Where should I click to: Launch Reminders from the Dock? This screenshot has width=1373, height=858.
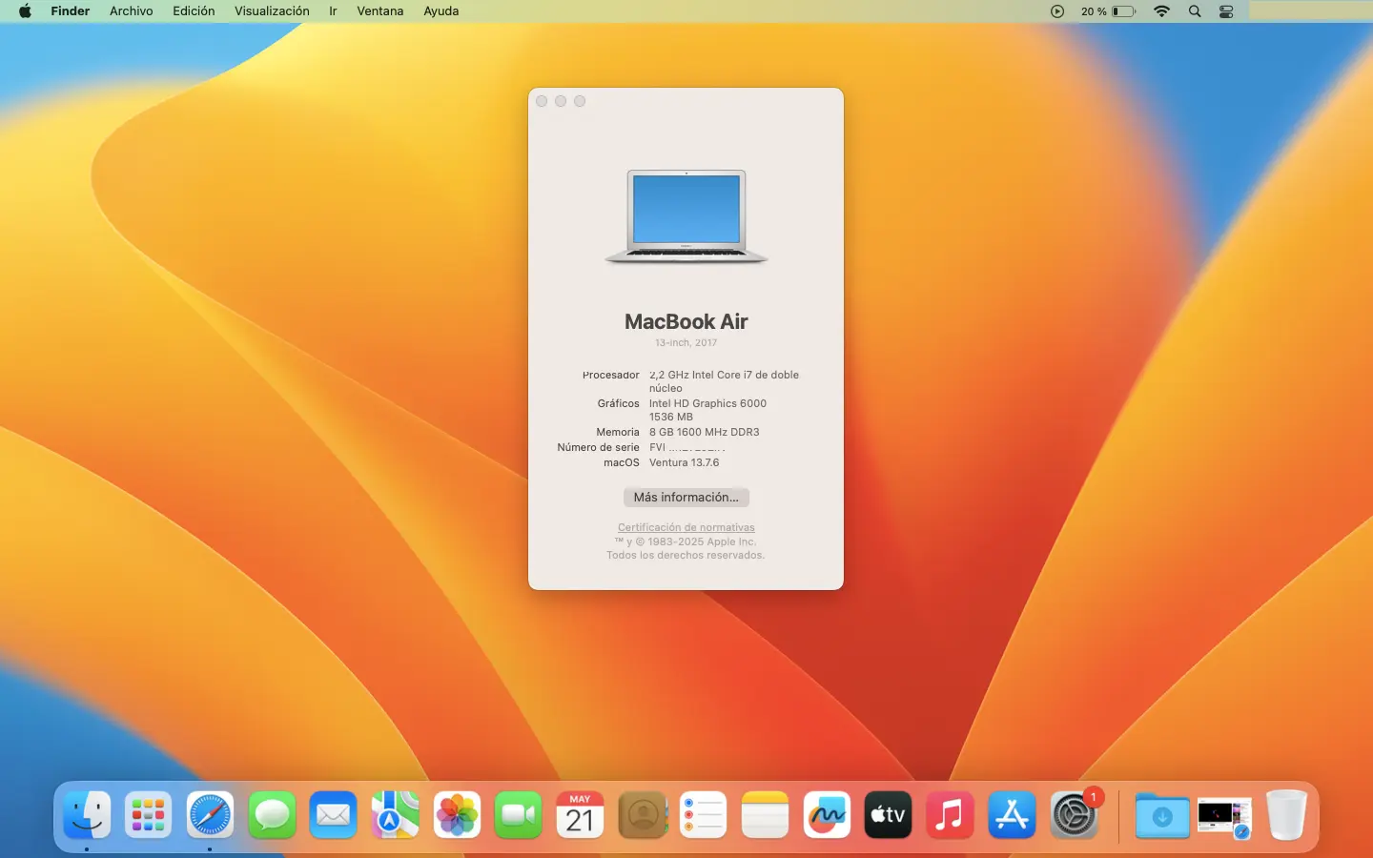[x=703, y=815]
